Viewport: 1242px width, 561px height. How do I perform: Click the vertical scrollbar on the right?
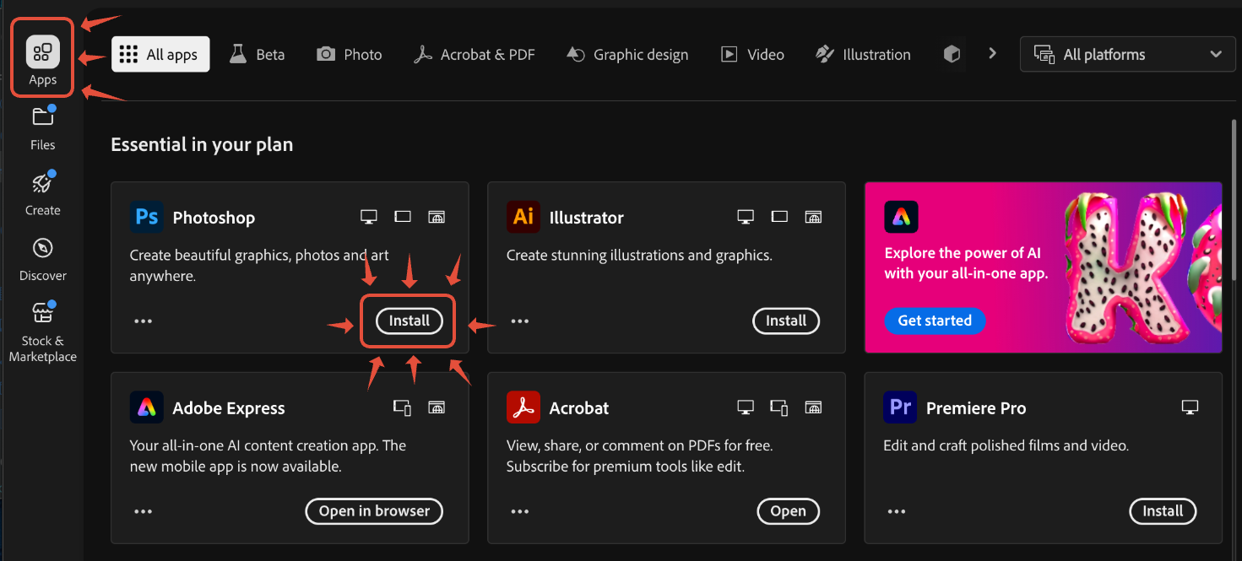1234,198
